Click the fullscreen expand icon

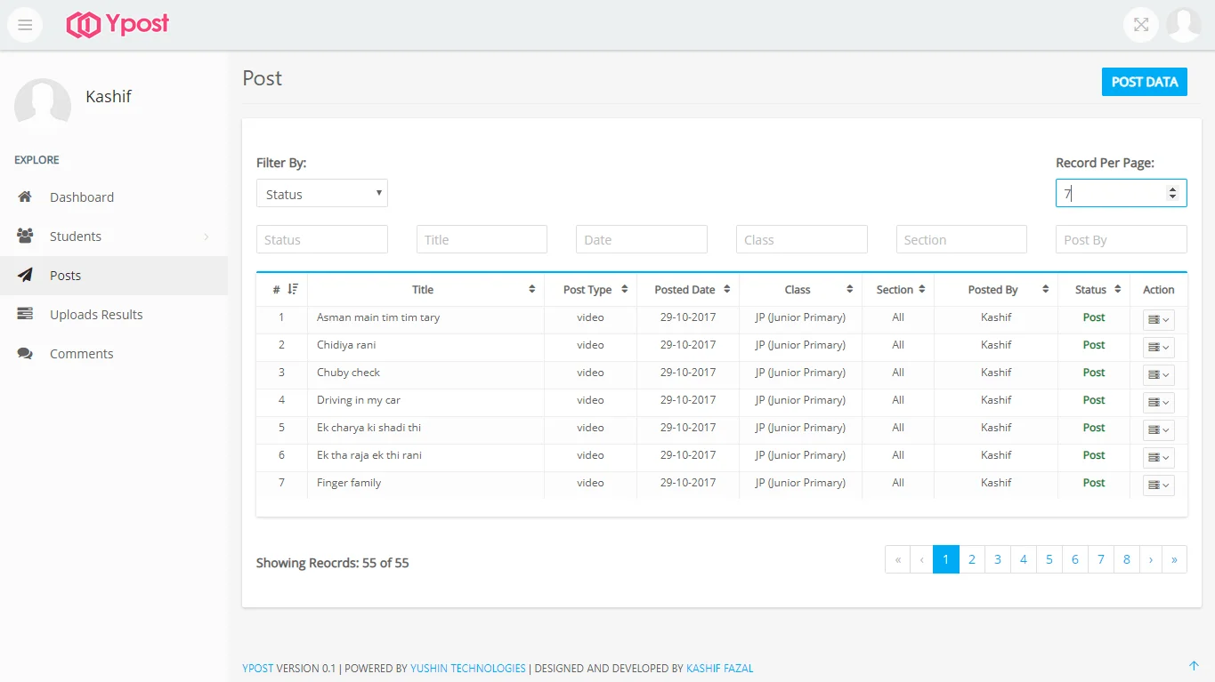tap(1140, 25)
